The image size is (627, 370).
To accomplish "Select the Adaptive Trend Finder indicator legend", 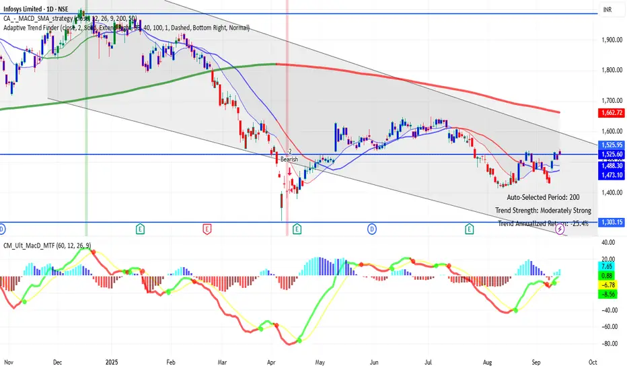I will [126, 28].
